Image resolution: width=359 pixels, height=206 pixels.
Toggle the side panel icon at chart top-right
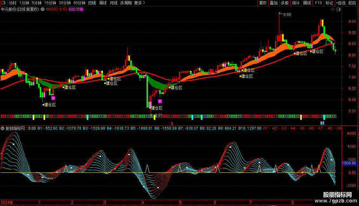[339, 10]
